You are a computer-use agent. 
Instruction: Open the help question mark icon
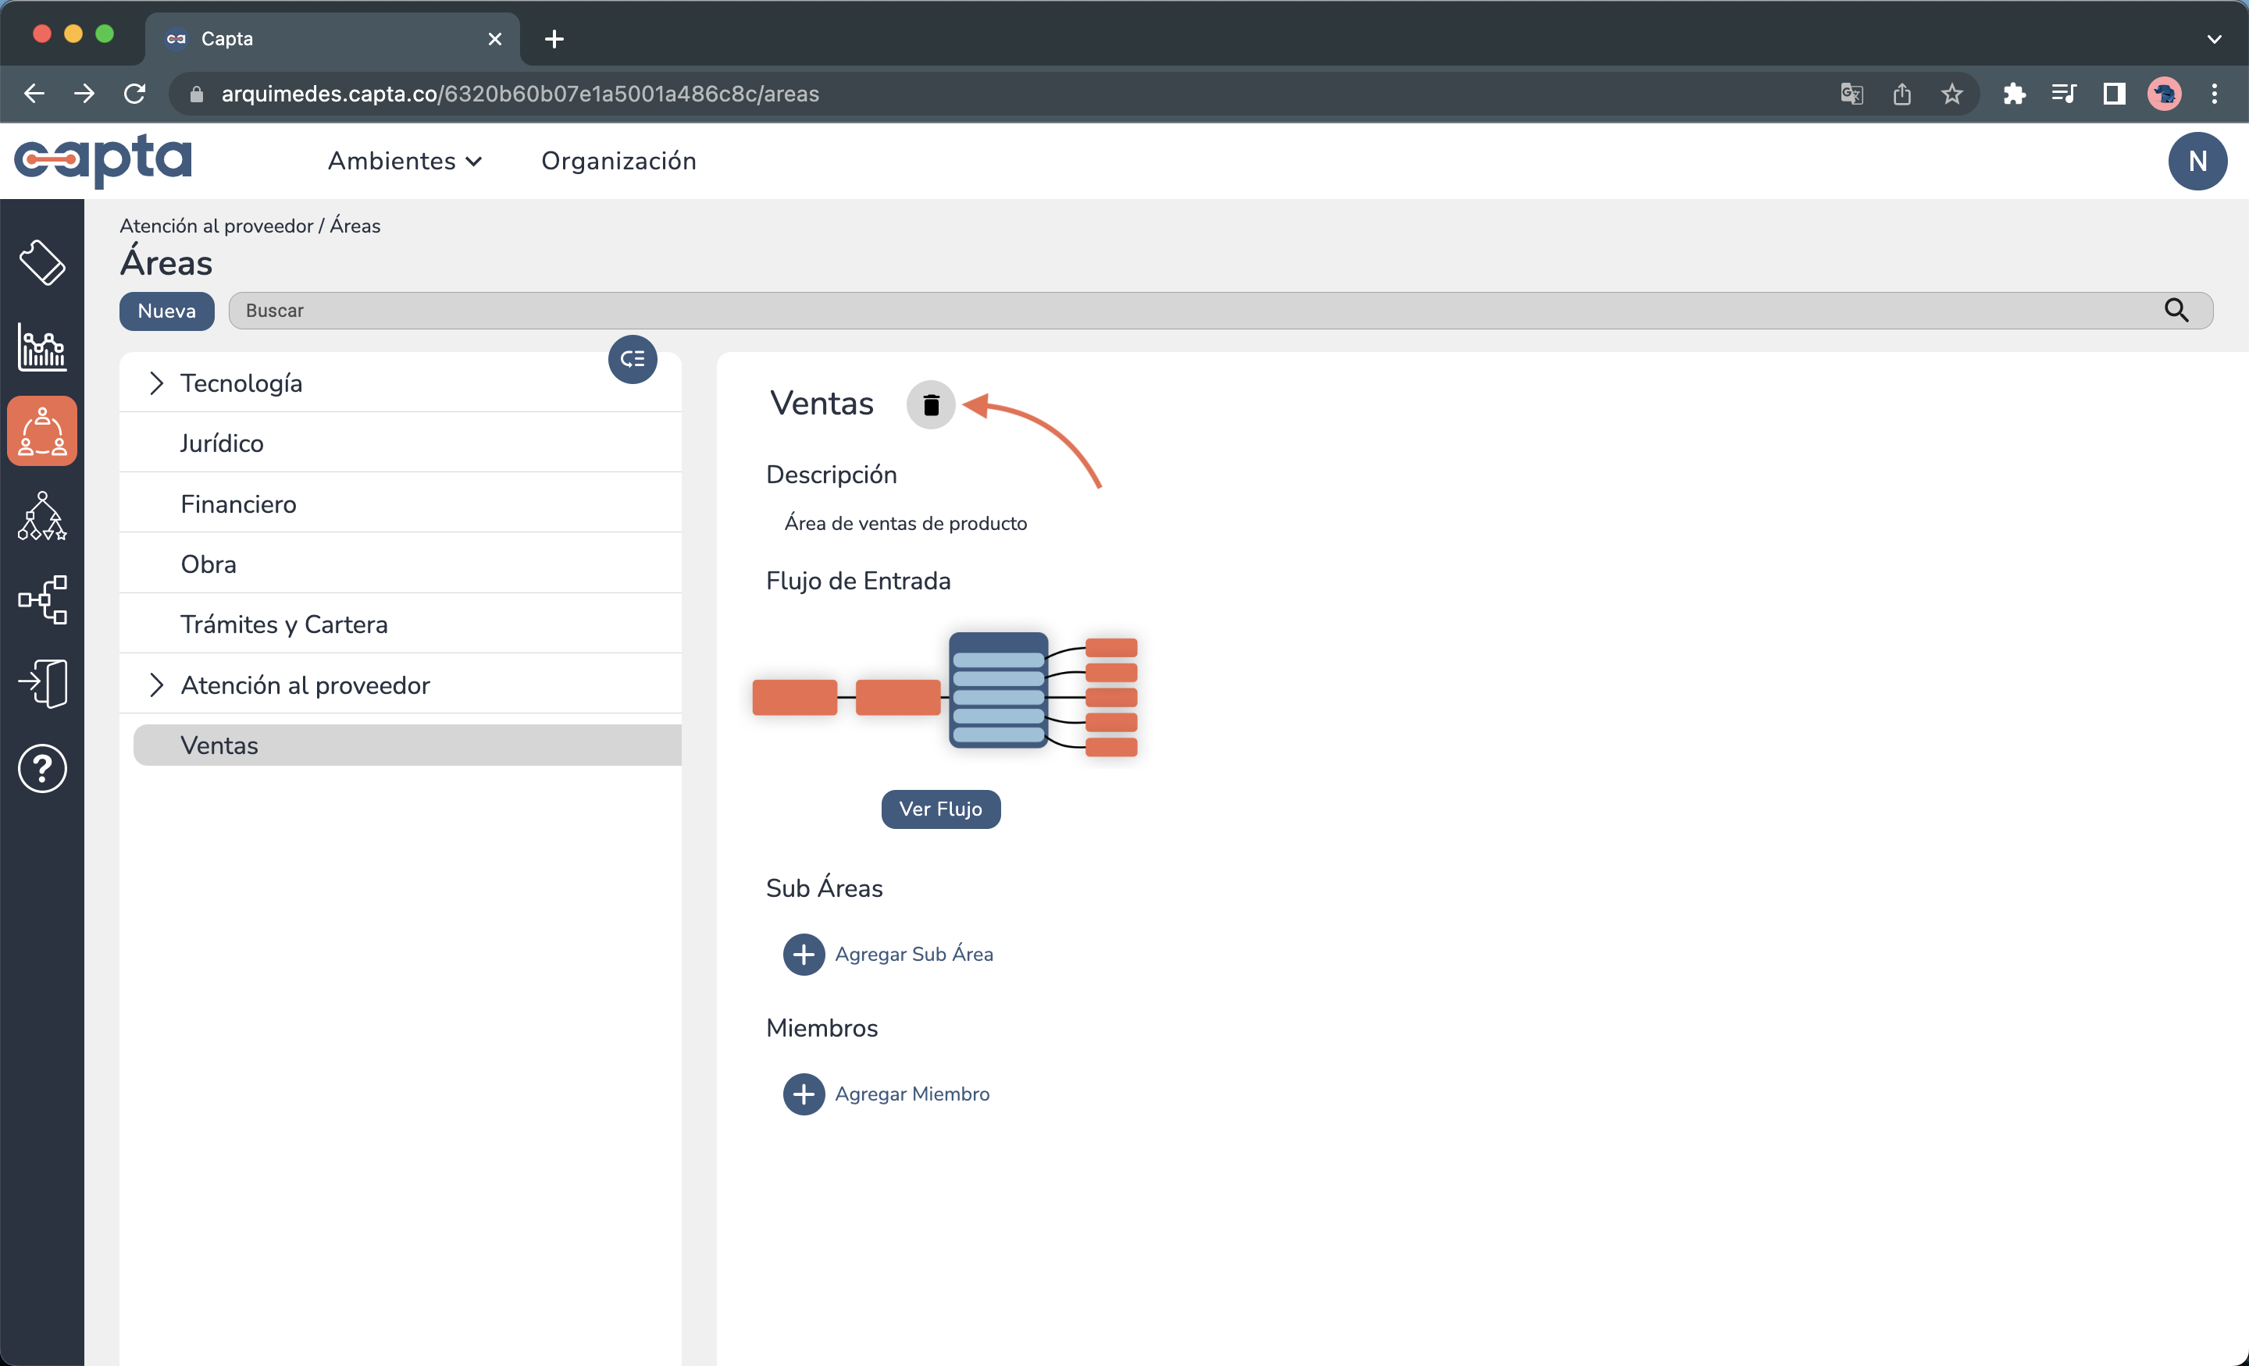(x=42, y=768)
